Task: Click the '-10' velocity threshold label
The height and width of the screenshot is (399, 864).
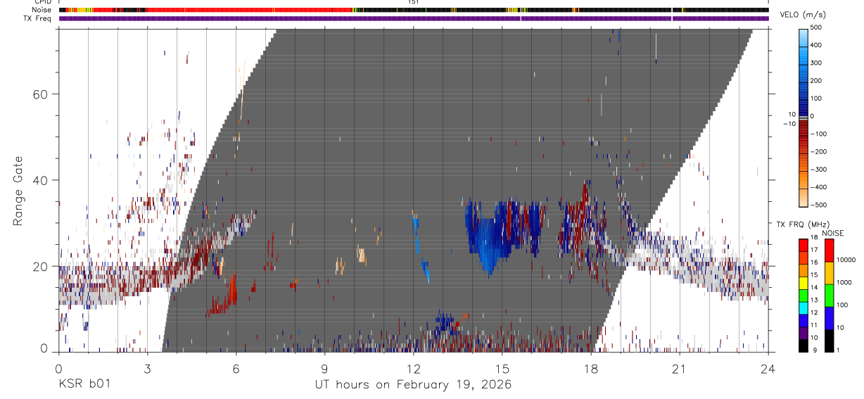Action: tap(789, 123)
